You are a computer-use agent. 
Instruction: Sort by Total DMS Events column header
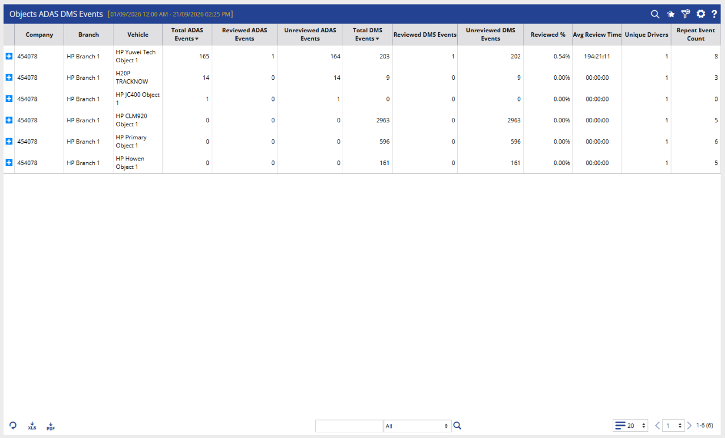point(368,35)
